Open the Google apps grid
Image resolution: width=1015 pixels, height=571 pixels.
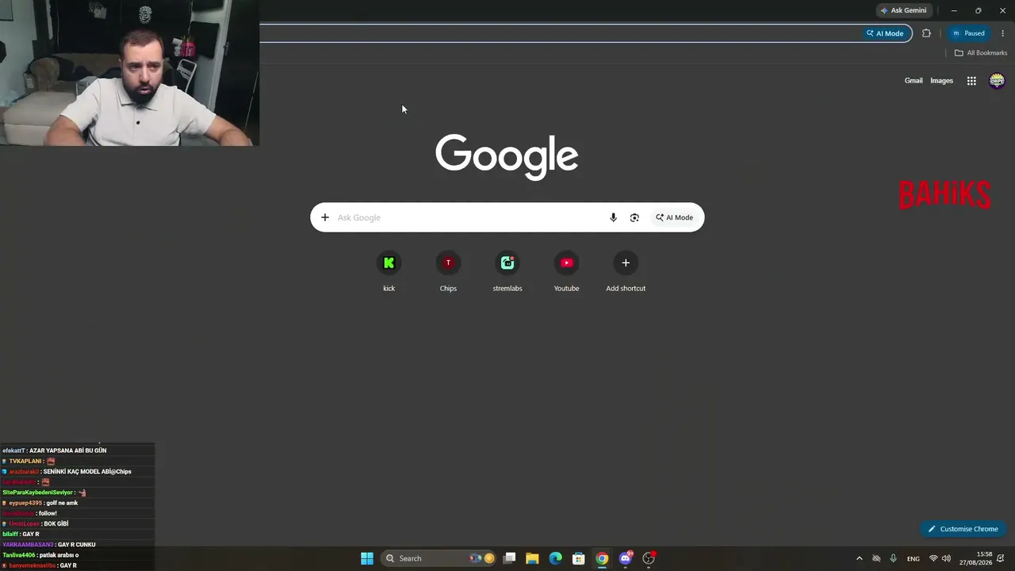click(971, 81)
